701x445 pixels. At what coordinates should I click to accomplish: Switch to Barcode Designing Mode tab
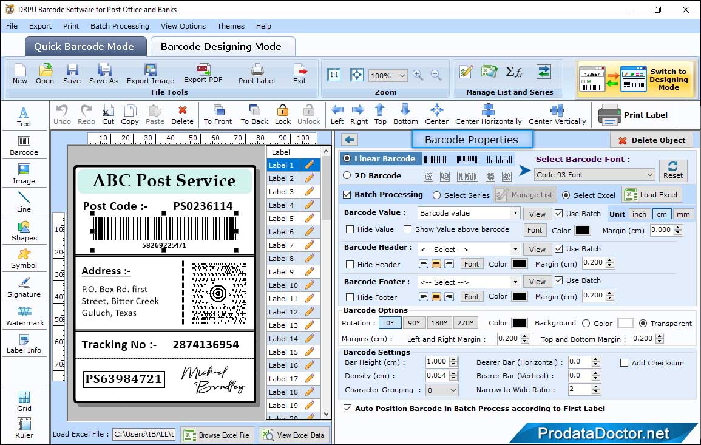coord(222,47)
